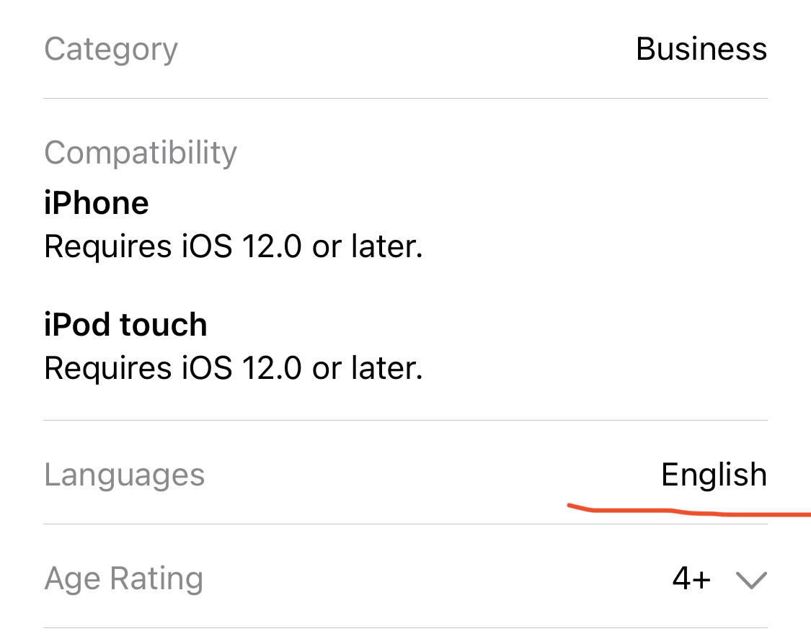The width and height of the screenshot is (811, 644).
Task: Tap the iPod touch device heading
Action: 125,325
